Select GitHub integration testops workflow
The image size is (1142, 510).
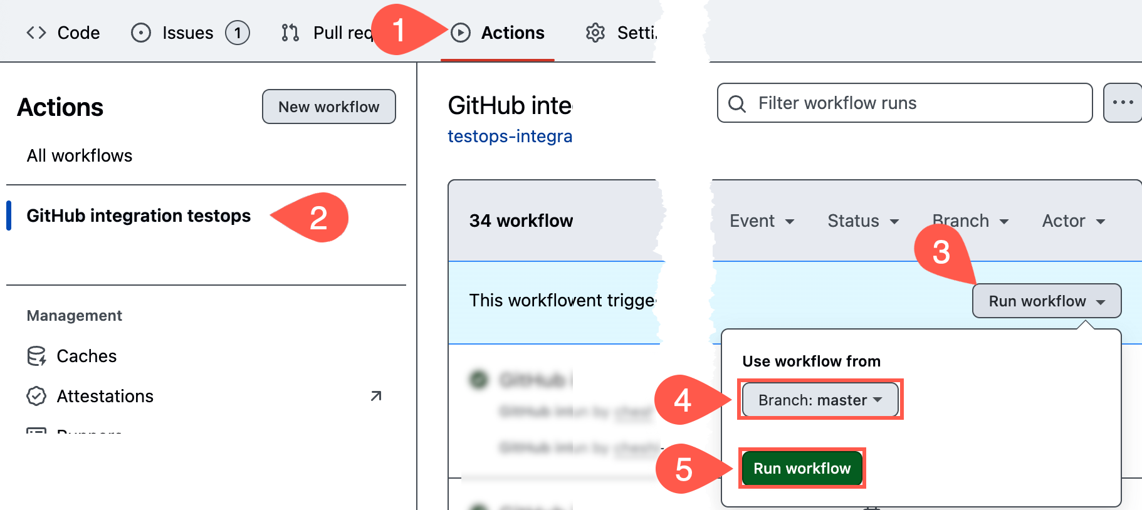(139, 216)
